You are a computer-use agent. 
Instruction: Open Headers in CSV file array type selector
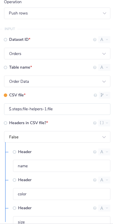(x=104, y=123)
